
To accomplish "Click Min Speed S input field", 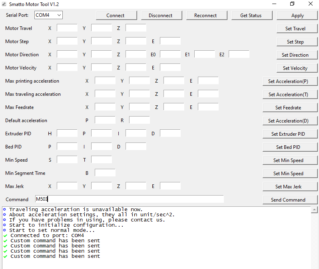I will coord(67,160).
